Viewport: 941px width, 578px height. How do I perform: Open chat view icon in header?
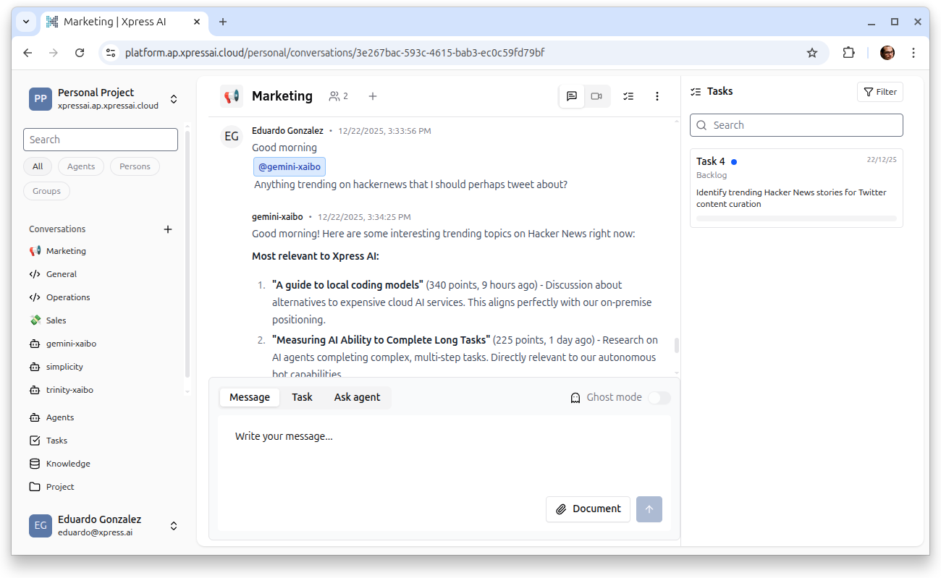pos(572,96)
